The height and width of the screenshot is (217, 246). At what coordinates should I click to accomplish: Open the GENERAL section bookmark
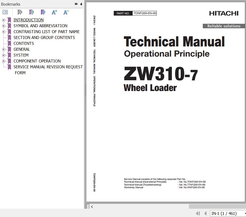(22, 49)
